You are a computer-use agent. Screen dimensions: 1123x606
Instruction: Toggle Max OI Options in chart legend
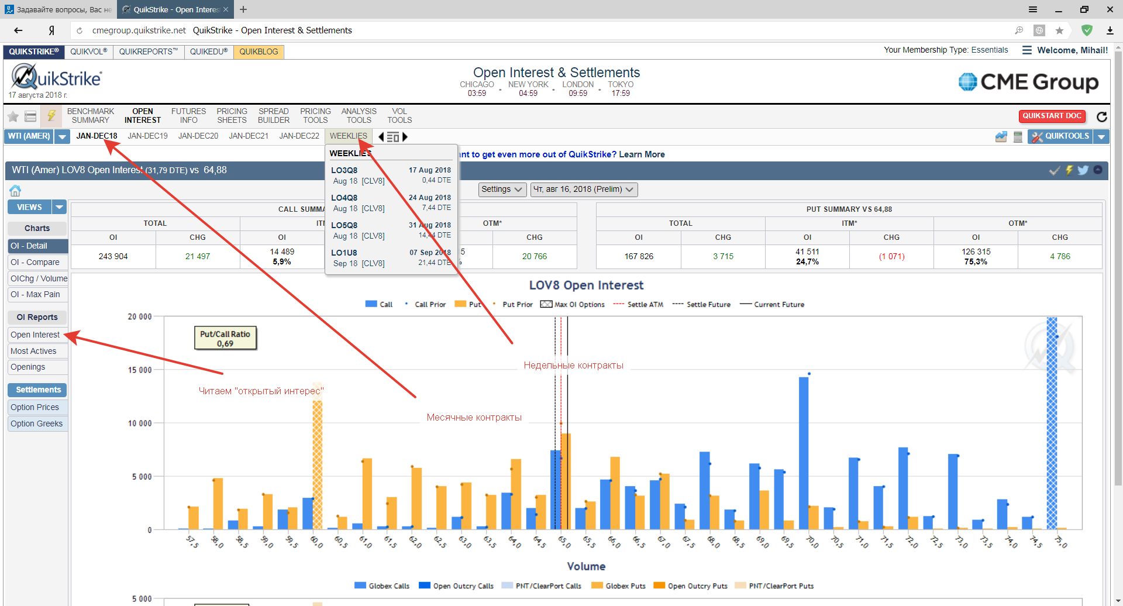pos(572,304)
